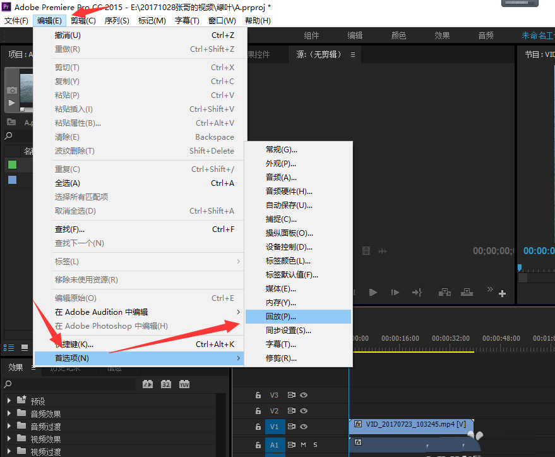Image resolution: width=555 pixels, height=457 pixels.
Task: Select the VID_20170723_103245.mp4 clip
Action: (x=410, y=427)
